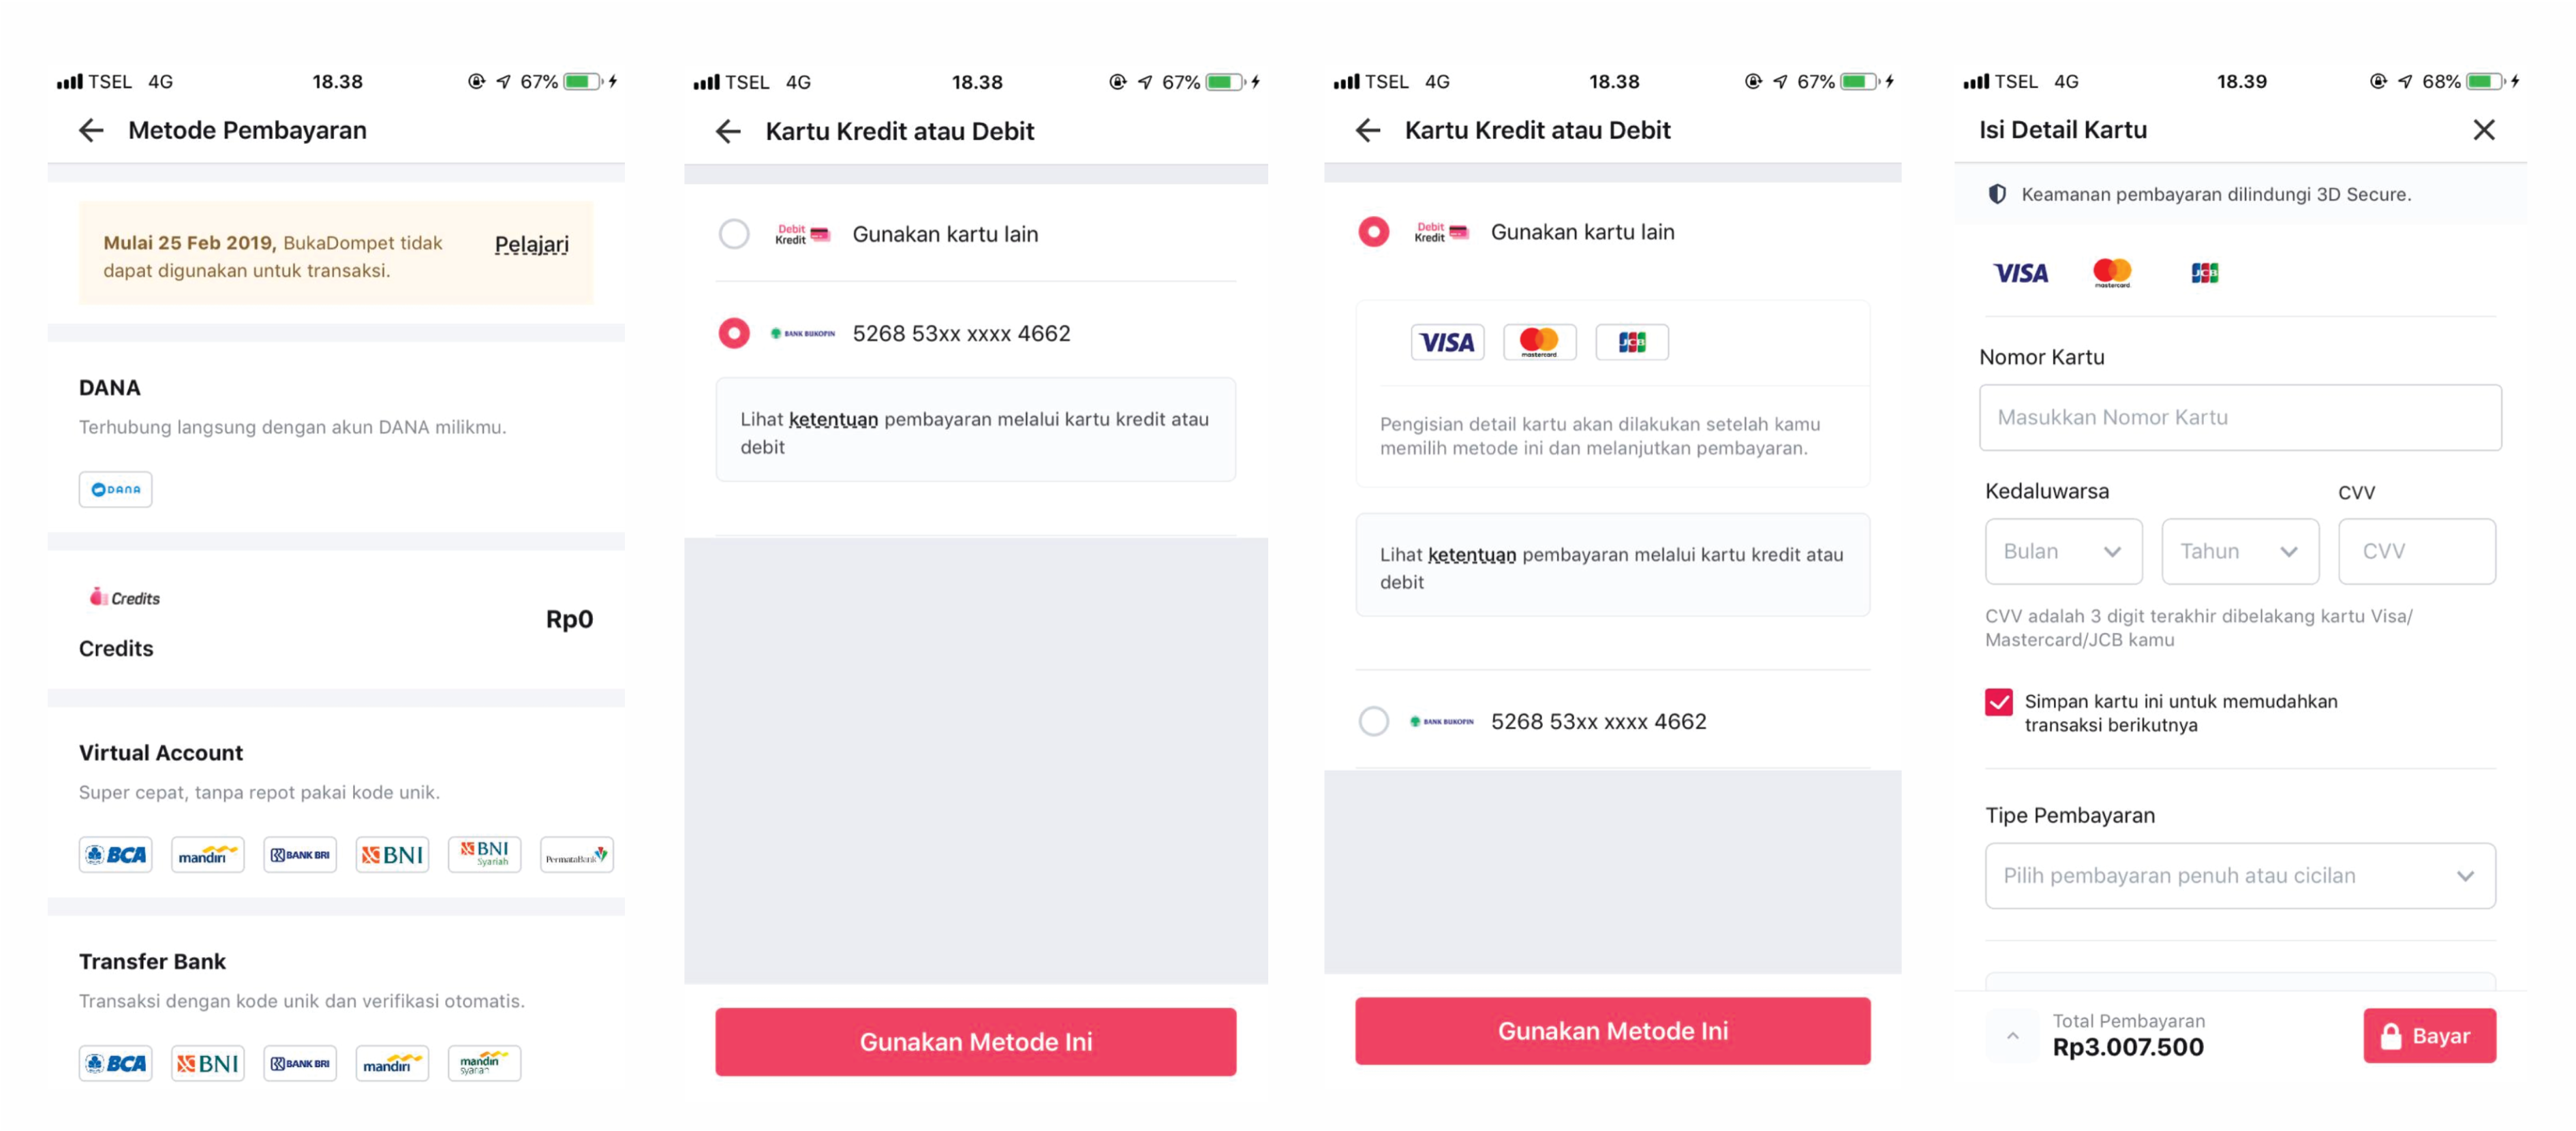Open the Pelajari link about BukaDompet
The height and width of the screenshot is (1131, 2576).
pyautogui.click(x=531, y=245)
